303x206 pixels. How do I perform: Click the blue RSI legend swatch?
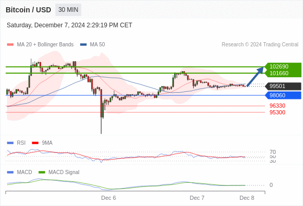click(x=10, y=143)
